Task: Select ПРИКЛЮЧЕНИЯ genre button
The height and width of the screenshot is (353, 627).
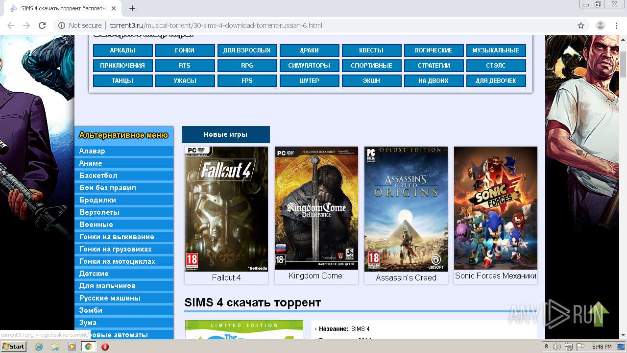Action: tap(123, 66)
